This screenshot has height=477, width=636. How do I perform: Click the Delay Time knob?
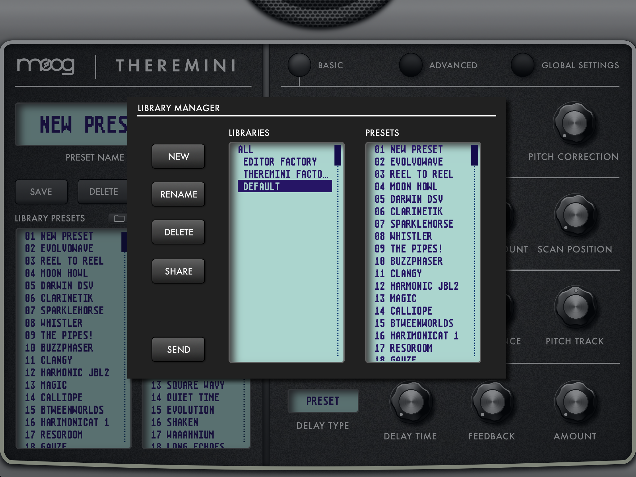tap(411, 402)
